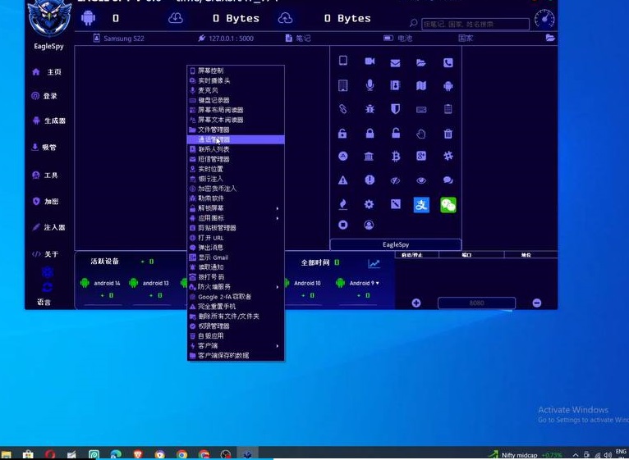The image size is (629, 460).
Task: Open the green WeChat icon
Action: [448, 205]
